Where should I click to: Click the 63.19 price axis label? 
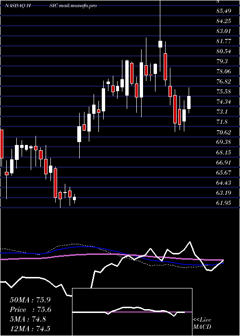pos(224,192)
